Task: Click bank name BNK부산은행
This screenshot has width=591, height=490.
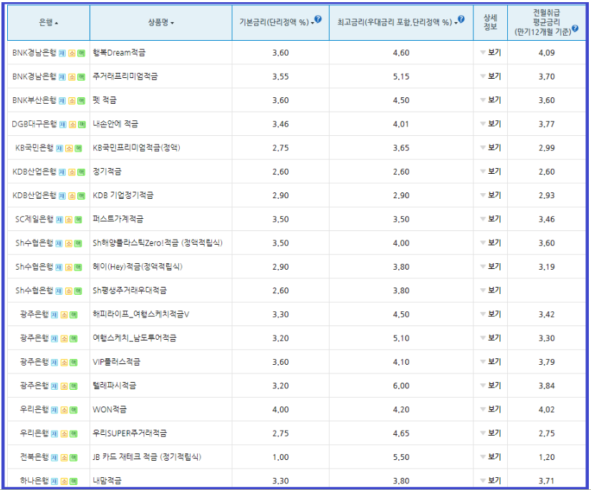Action: point(34,100)
